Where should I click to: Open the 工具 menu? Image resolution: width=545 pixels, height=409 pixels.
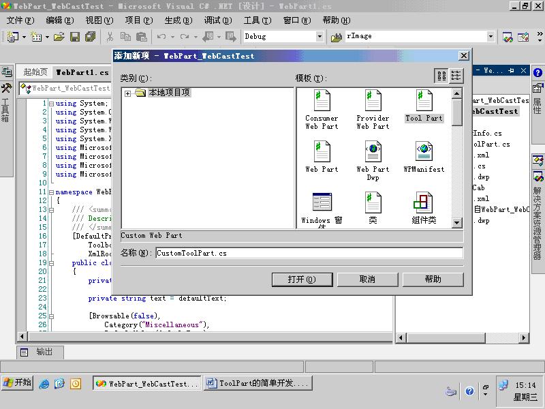coord(258,20)
